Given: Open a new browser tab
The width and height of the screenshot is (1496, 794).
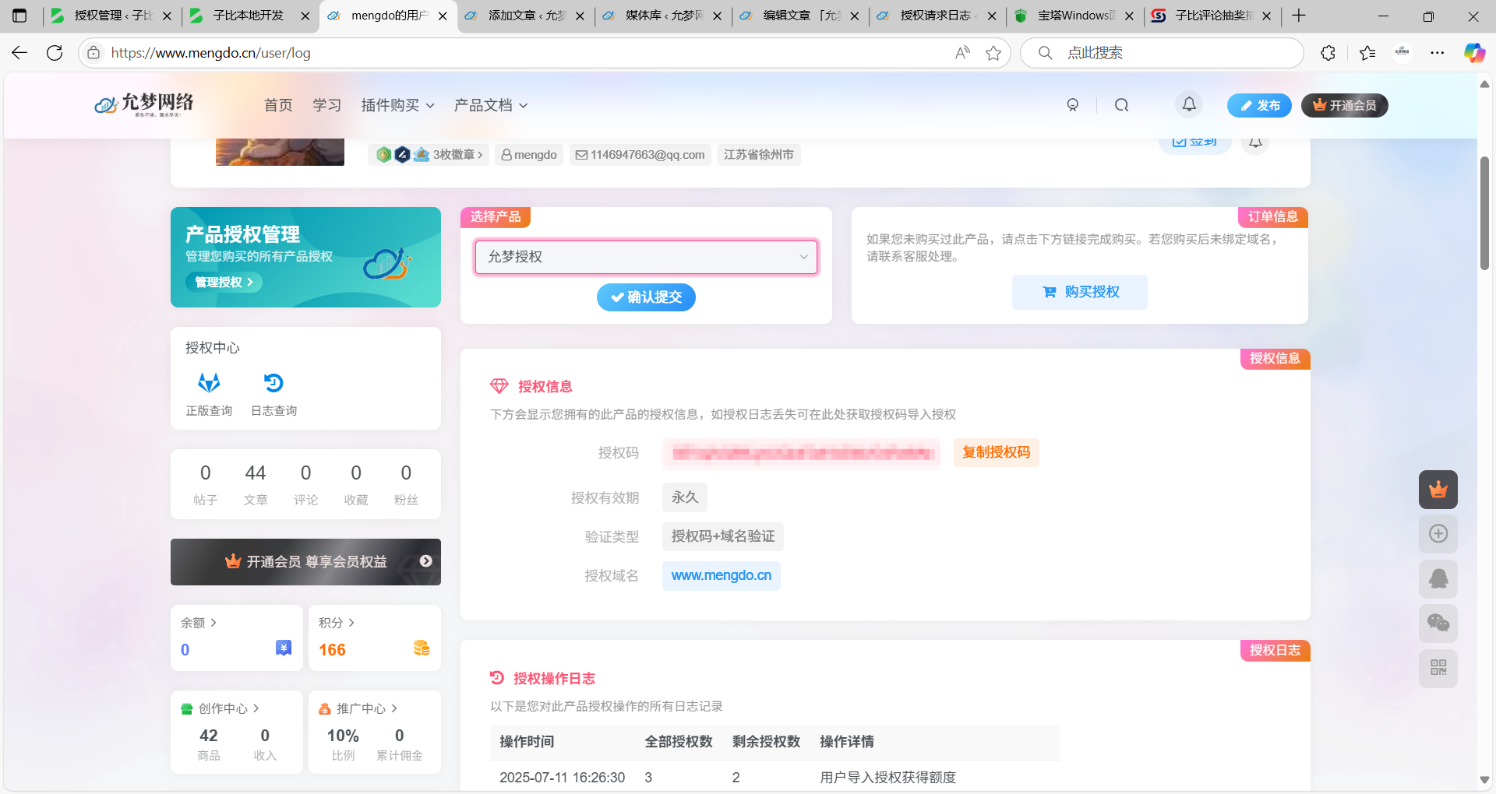Looking at the screenshot, I should point(1299,16).
